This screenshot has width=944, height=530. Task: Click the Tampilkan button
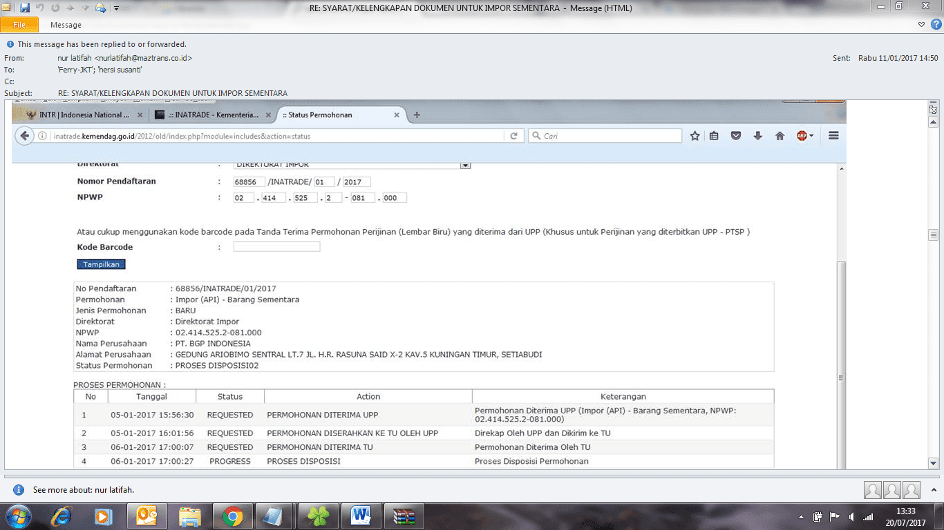[x=101, y=264]
